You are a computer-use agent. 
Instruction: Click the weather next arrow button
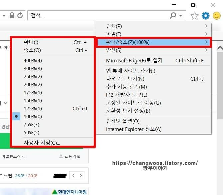(x=81, y=175)
